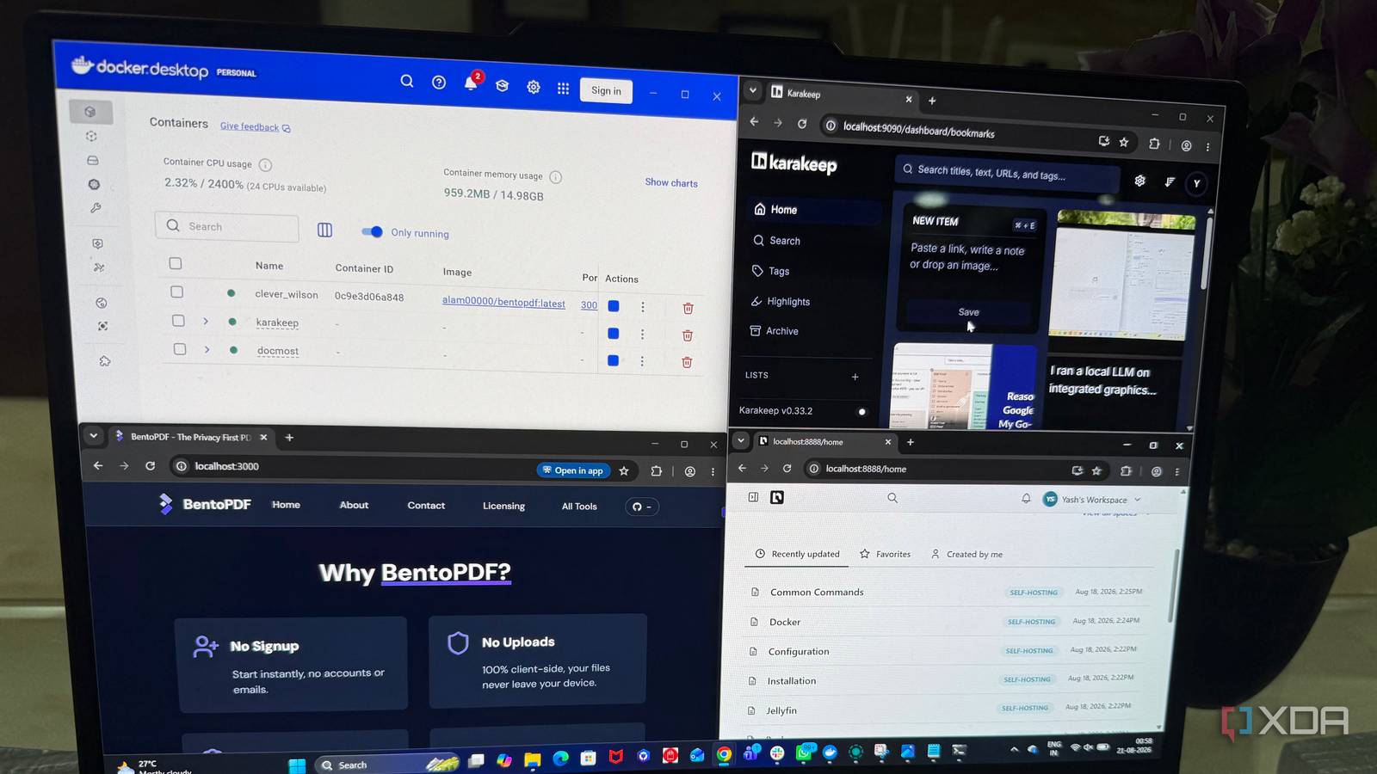The height and width of the screenshot is (774, 1377).
Task: Delete the clever_wilson container
Action: pyautogui.click(x=688, y=308)
